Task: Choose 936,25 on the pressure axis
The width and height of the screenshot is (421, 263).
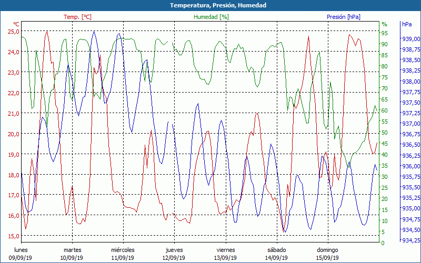Action: (411, 156)
